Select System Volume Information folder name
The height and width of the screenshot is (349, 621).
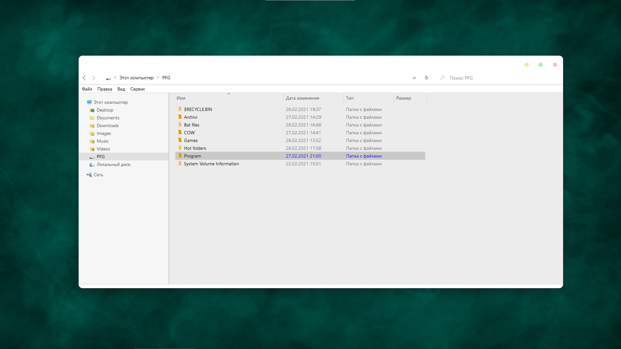click(x=211, y=164)
